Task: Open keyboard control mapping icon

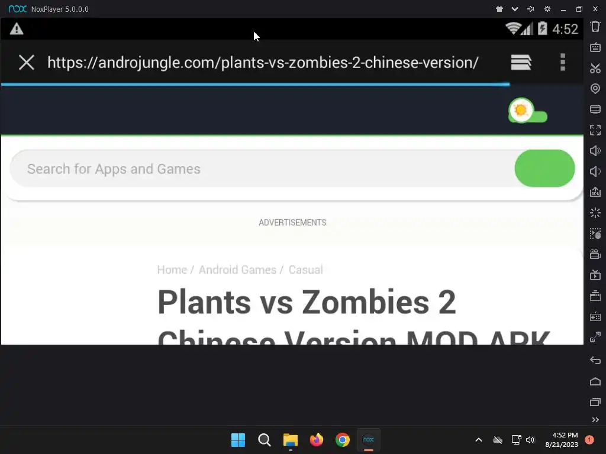Action: pos(595,47)
